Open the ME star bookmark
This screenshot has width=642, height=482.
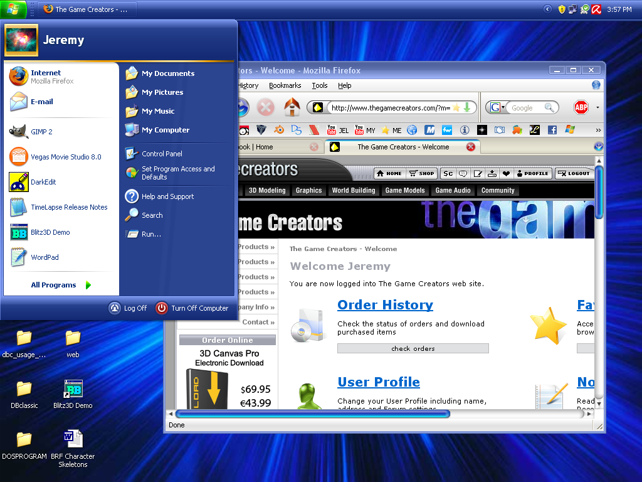tap(391, 131)
